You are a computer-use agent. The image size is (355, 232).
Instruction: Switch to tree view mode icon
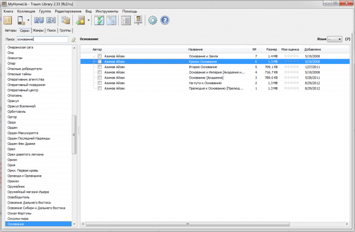[111, 20]
